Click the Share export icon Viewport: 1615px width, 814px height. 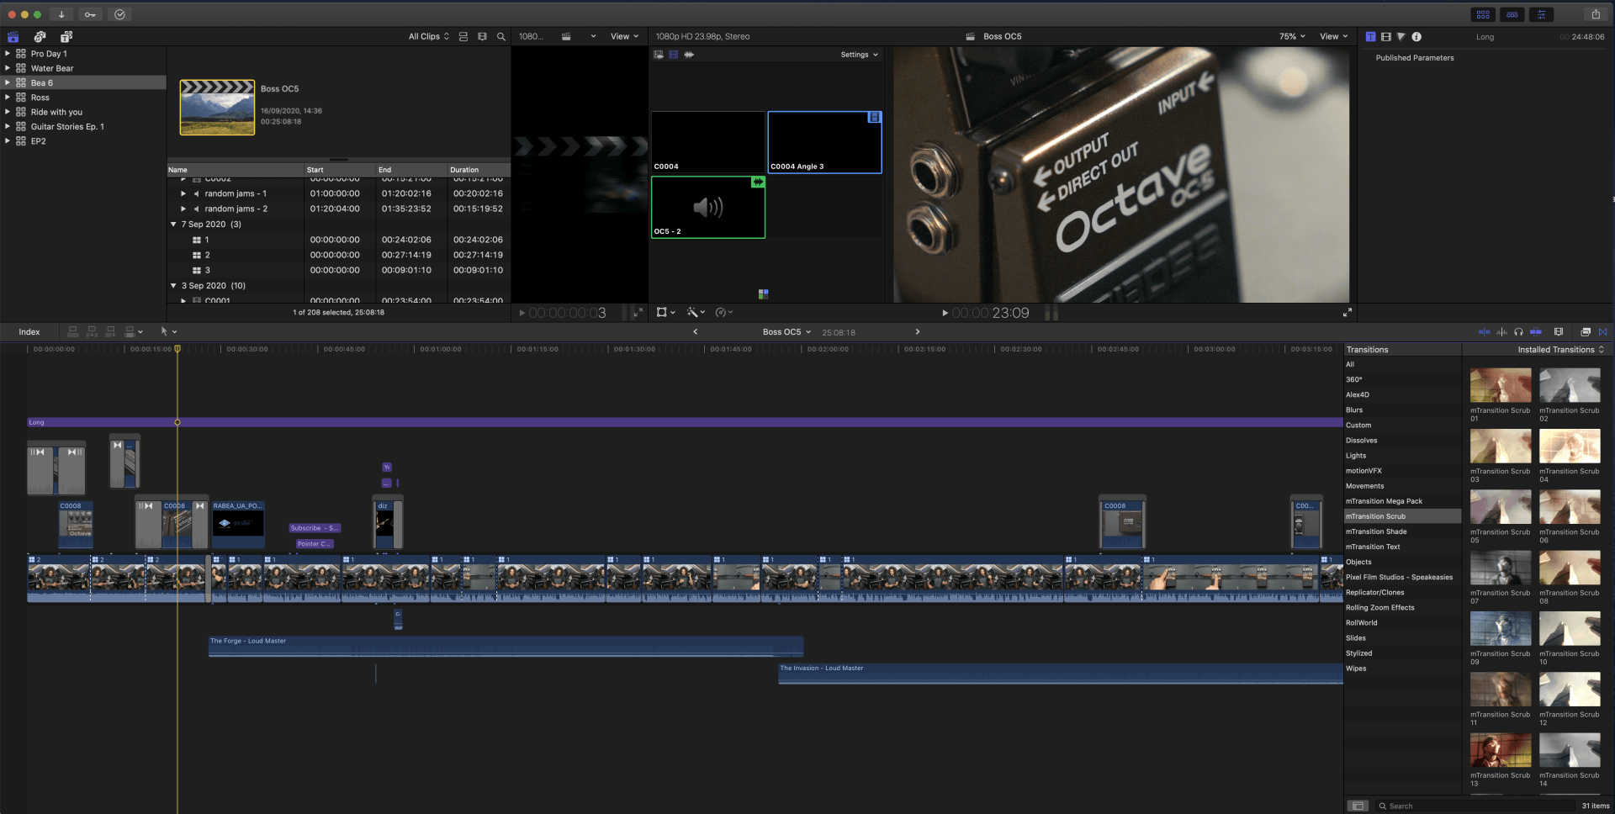click(x=1595, y=14)
